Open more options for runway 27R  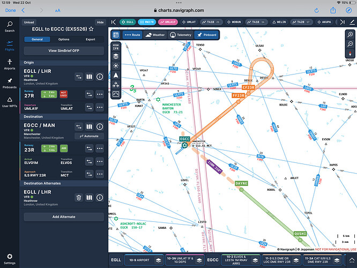point(100,94)
